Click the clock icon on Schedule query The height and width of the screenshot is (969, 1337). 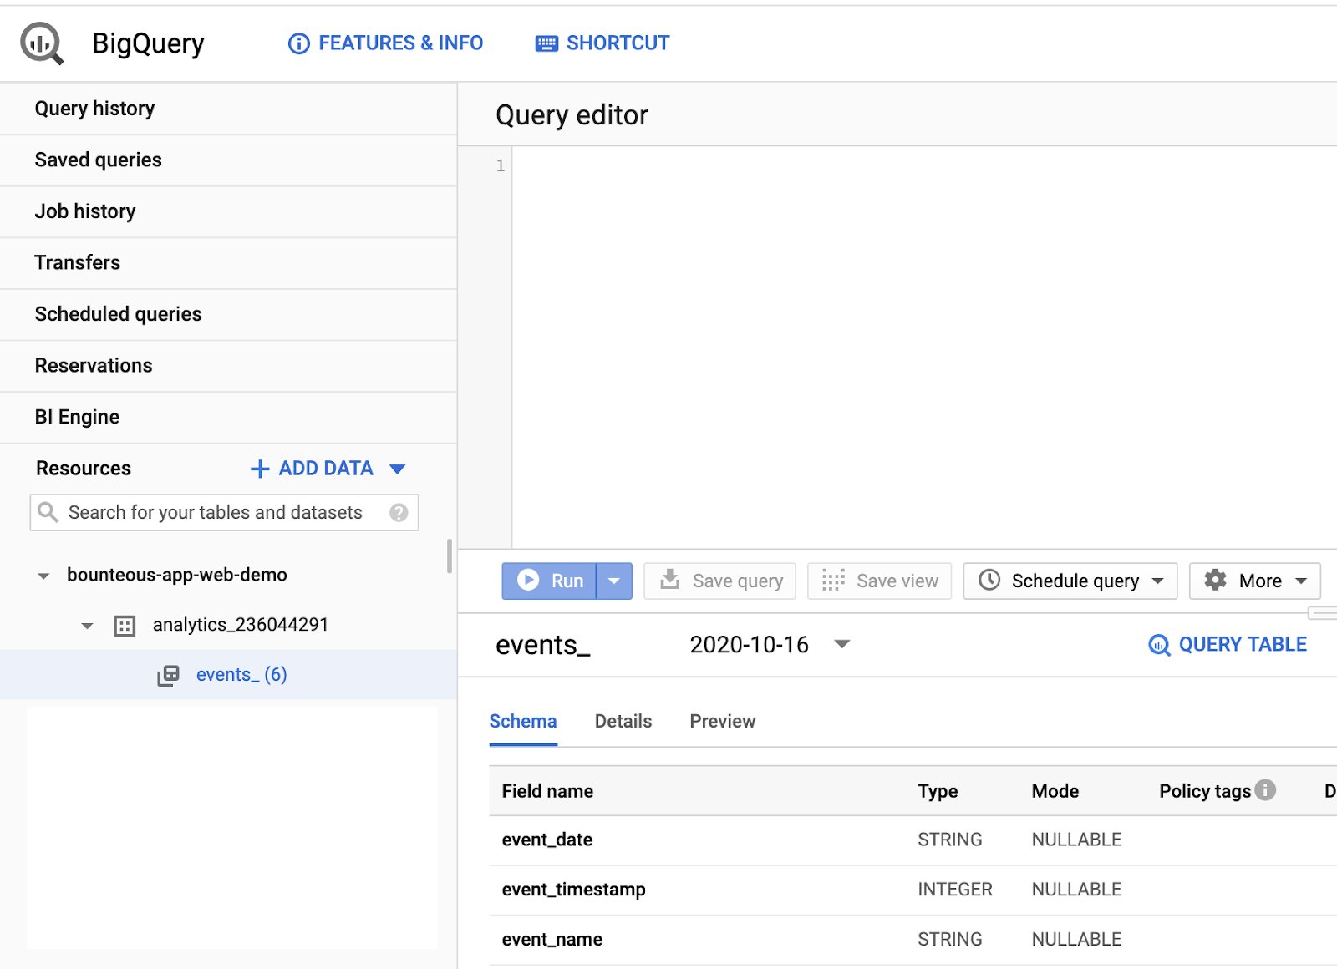click(989, 580)
